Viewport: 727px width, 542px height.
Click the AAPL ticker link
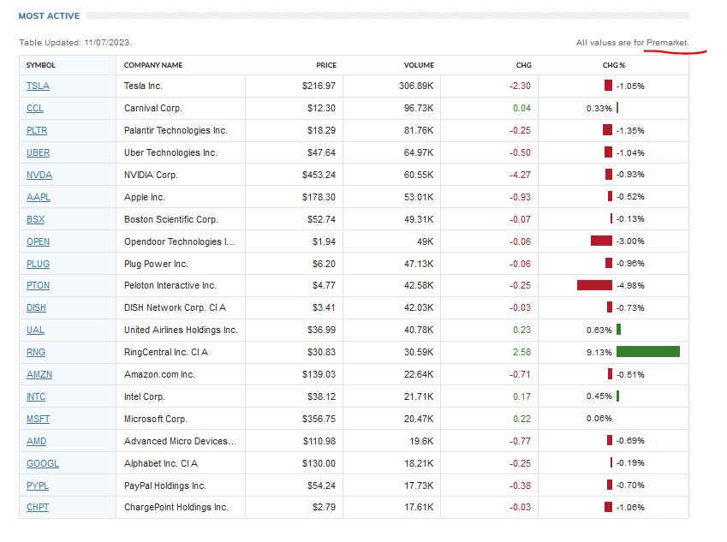38,197
